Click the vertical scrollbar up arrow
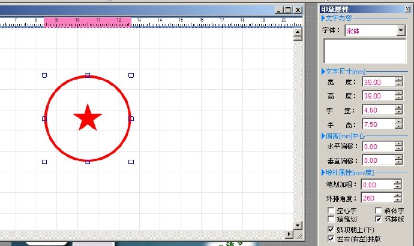The image size is (414, 246). tap(298, 32)
